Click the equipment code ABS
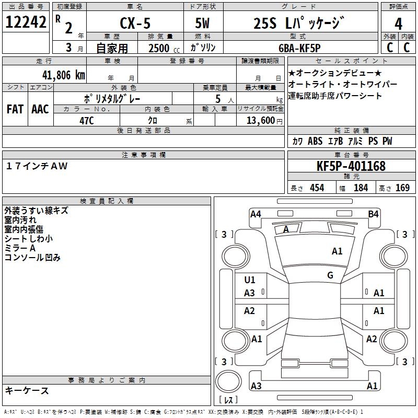 tap(315, 141)
